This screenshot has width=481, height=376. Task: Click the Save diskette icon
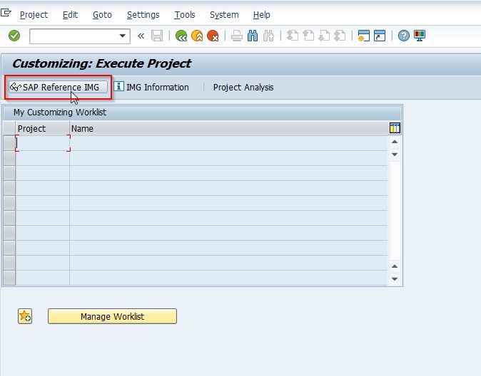157,36
